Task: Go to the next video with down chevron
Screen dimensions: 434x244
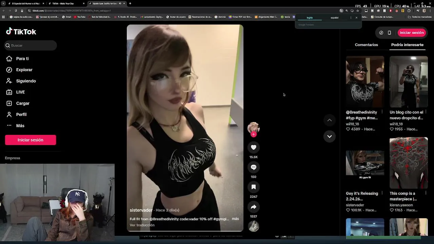Action: [x=329, y=136]
